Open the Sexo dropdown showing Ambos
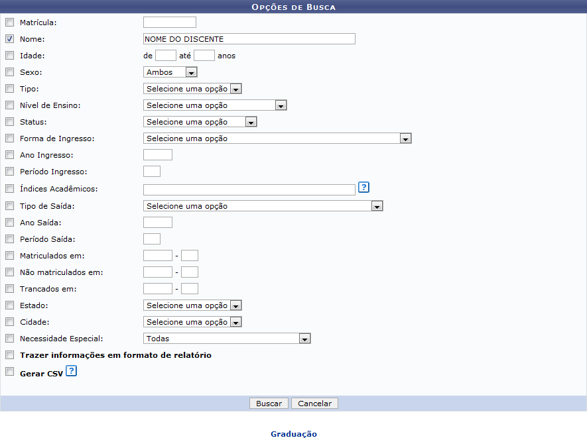This screenshot has height=438, width=587. pyautogui.click(x=170, y=72)
